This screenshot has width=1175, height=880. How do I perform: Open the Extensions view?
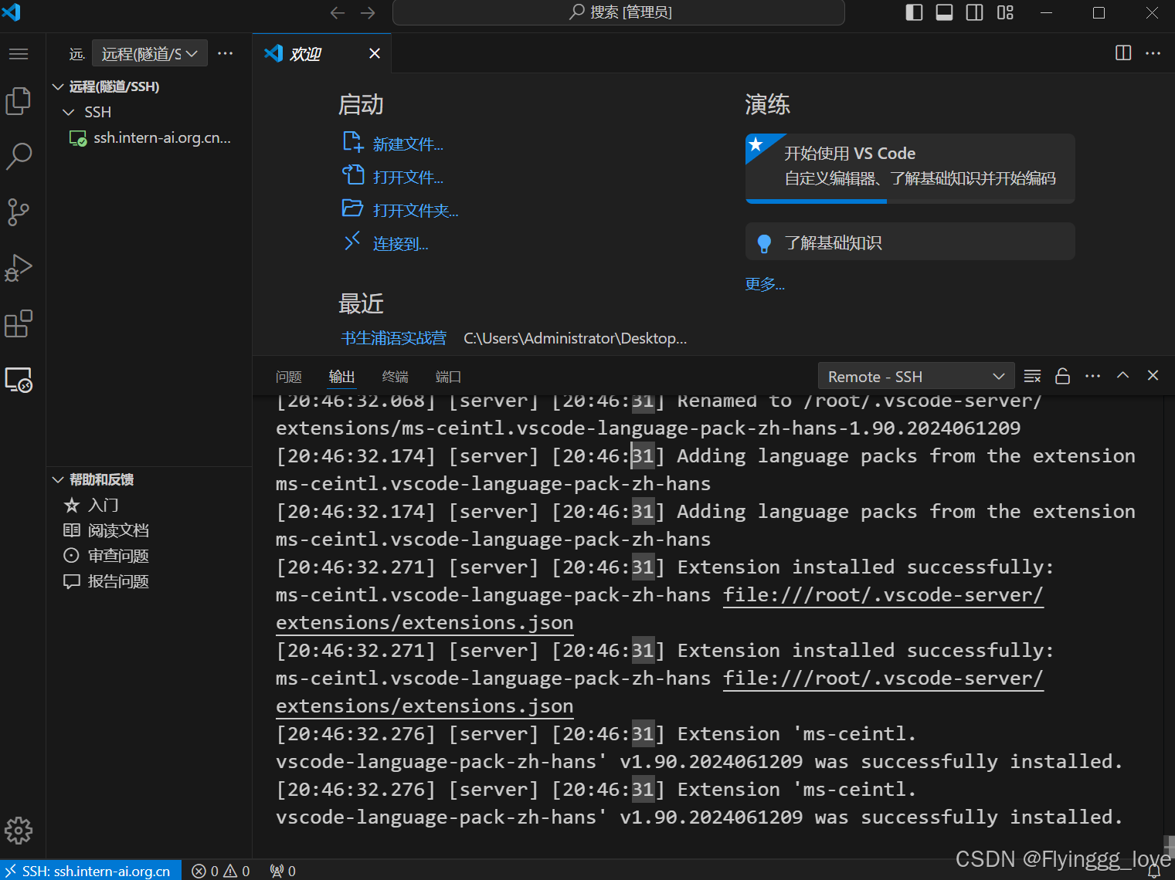pyautogui.click(x=19, y=324)
